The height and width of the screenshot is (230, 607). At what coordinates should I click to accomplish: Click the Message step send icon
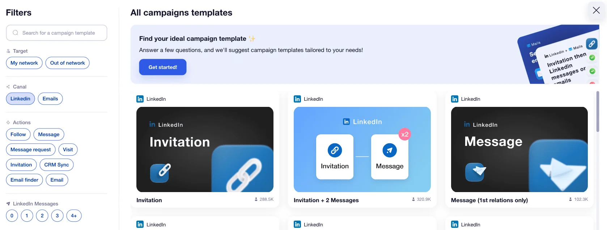(390, 150)
